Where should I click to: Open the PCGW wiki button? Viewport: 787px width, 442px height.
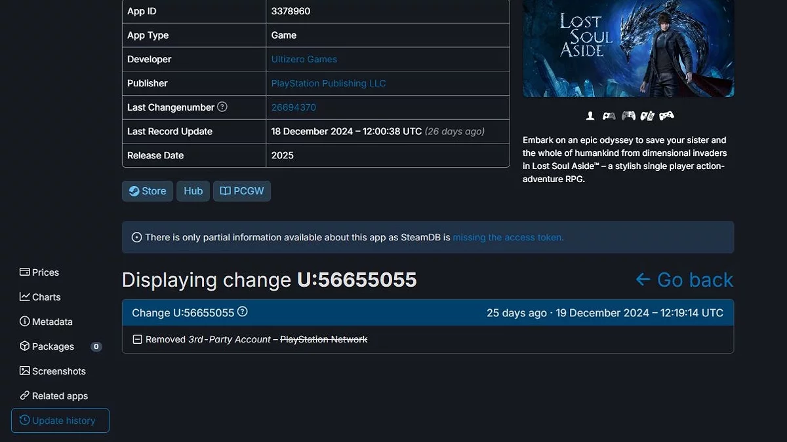[242, 191]
